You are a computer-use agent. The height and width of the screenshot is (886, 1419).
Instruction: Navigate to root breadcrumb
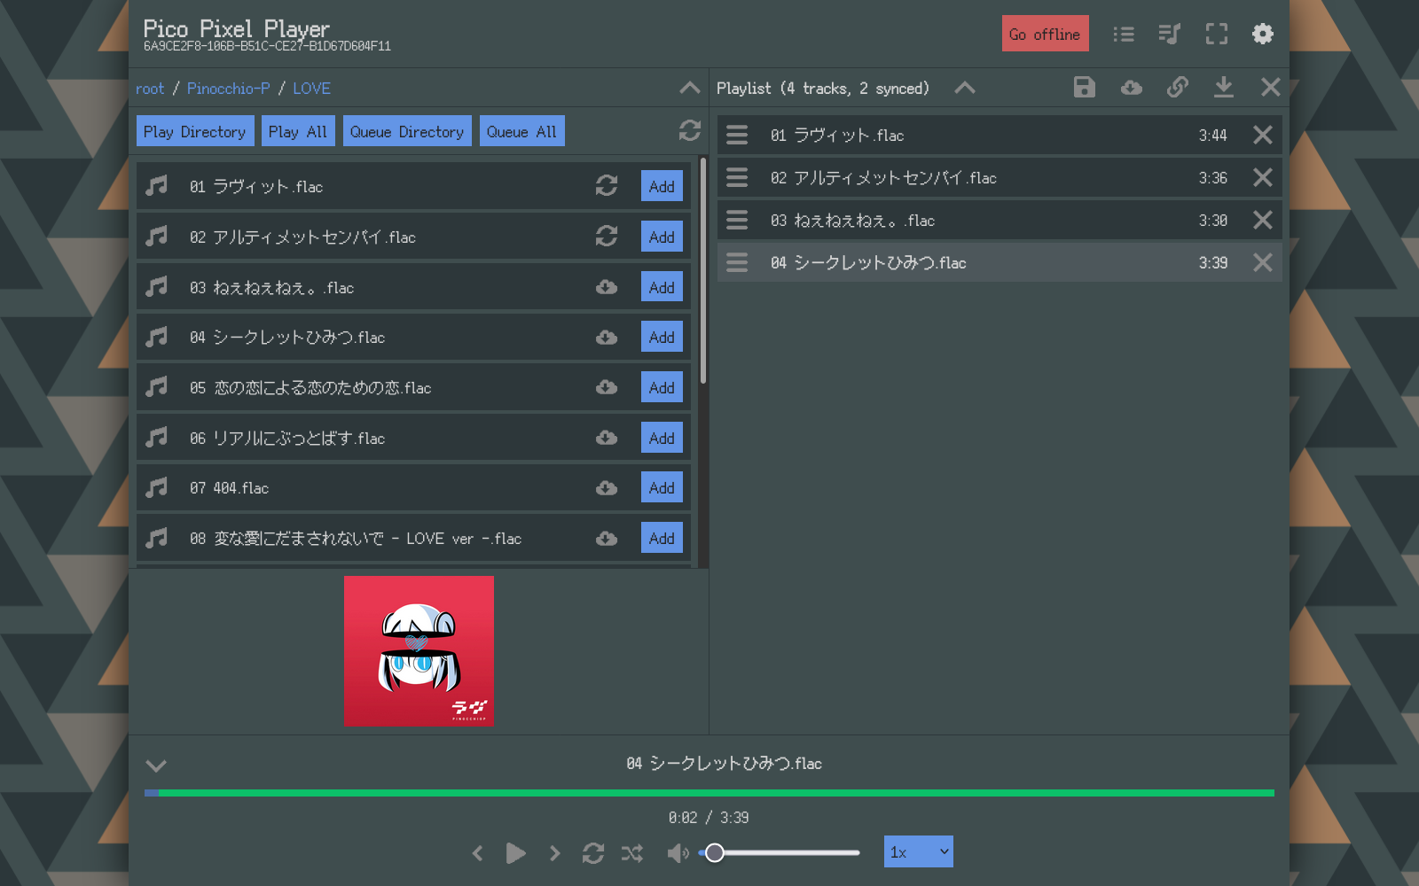pos(150,89)
